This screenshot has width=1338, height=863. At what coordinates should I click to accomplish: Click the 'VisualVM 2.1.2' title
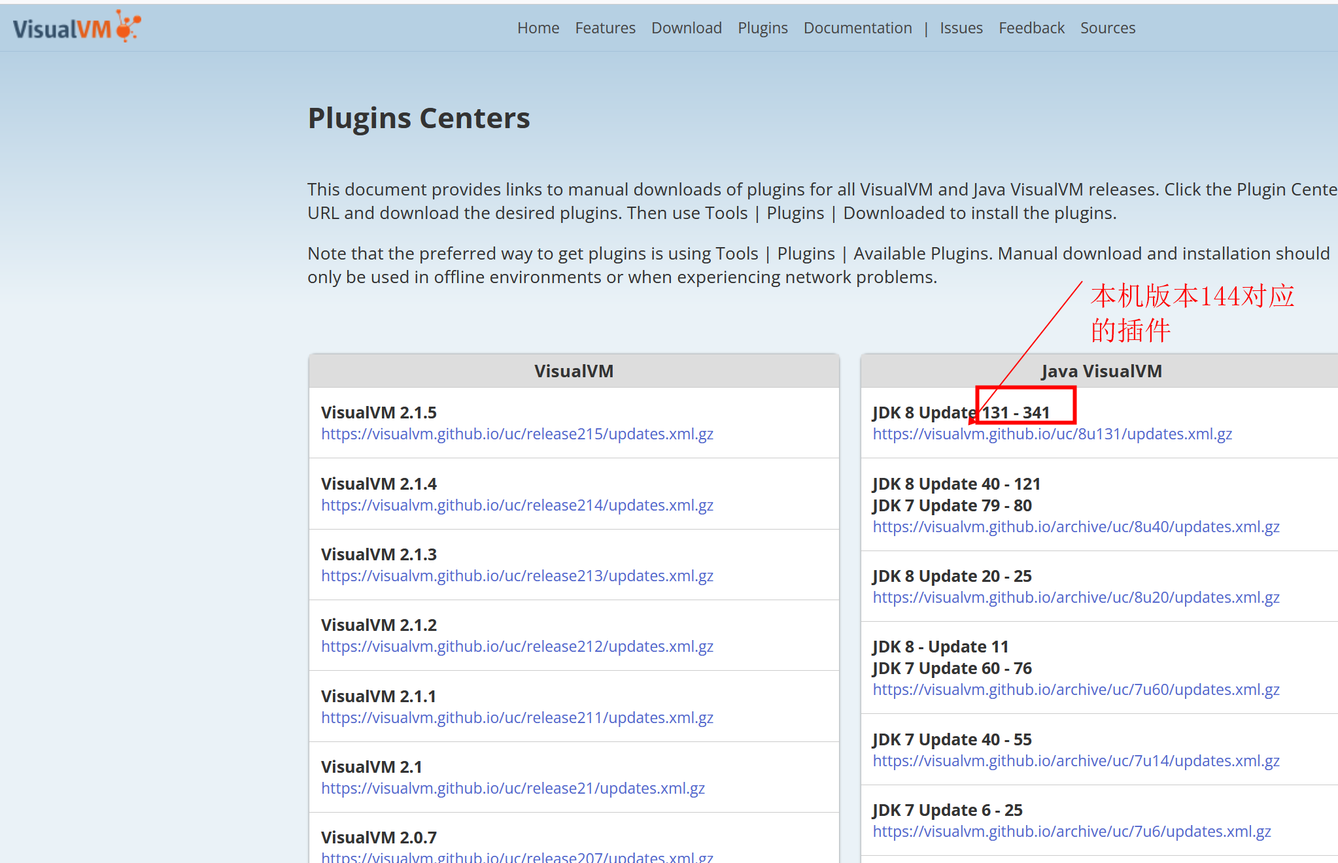(379, 625)
